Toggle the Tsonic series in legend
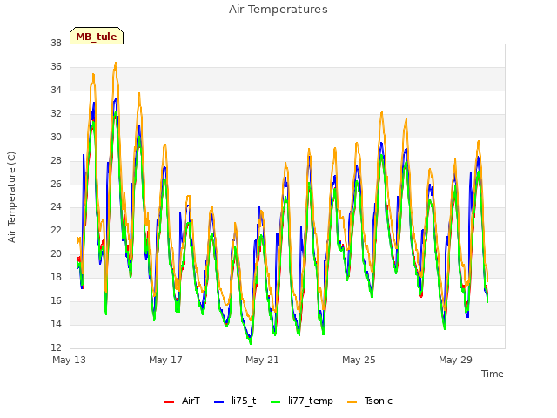 (370, 401)
